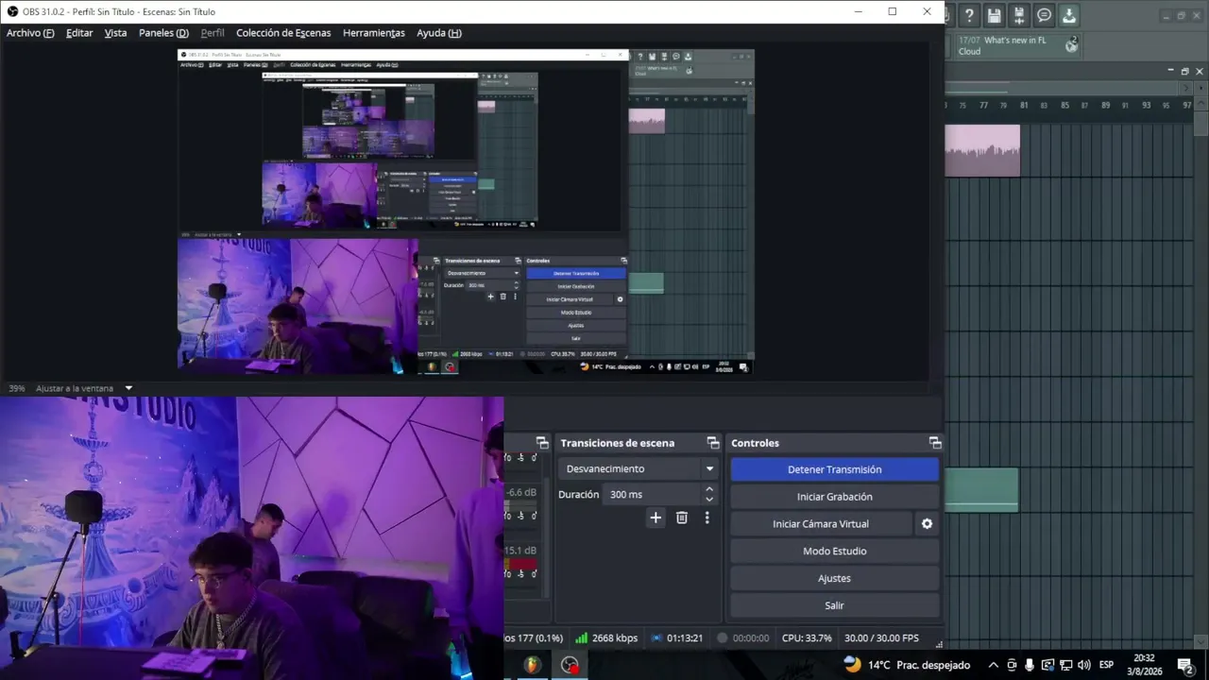
Task: Add a scene transition with plus icon
Action: pos(656,518)
